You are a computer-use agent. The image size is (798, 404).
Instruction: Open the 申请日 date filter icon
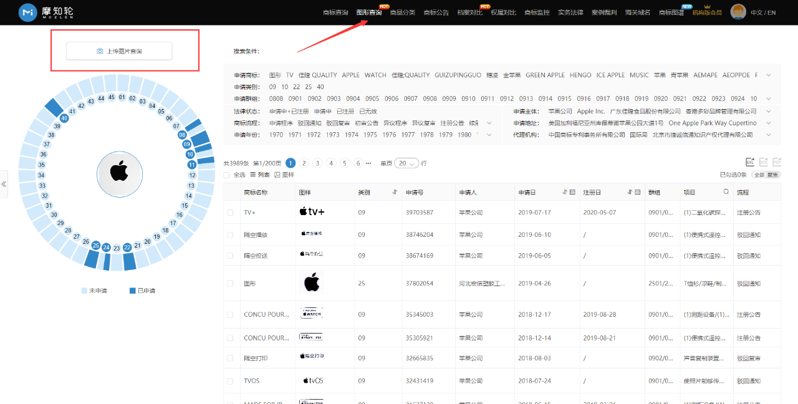click(572, 192)
